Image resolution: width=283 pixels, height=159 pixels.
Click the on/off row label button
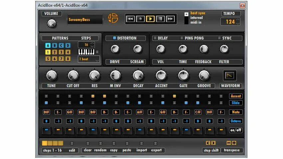click(236, 130)
